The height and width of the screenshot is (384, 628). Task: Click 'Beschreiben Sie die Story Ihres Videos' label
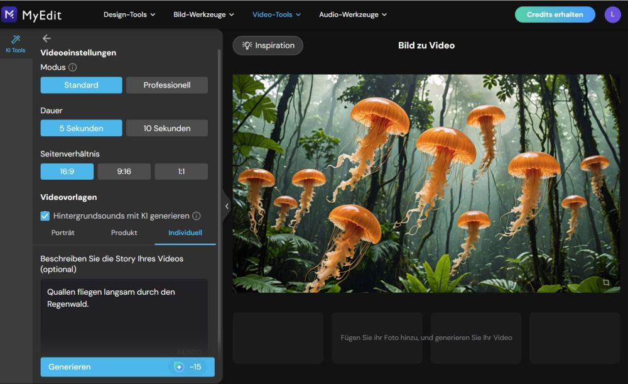point(112,264)
